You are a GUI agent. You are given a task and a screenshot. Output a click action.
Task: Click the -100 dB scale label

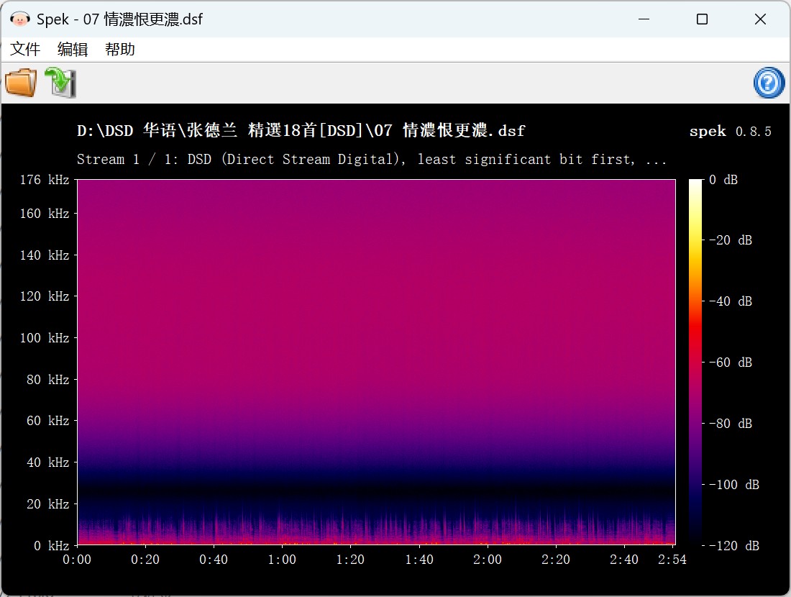click(x=734, y=485)
